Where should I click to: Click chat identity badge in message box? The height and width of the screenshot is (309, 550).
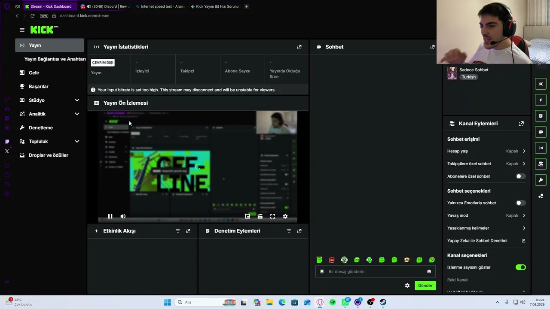tap(322, 271)
